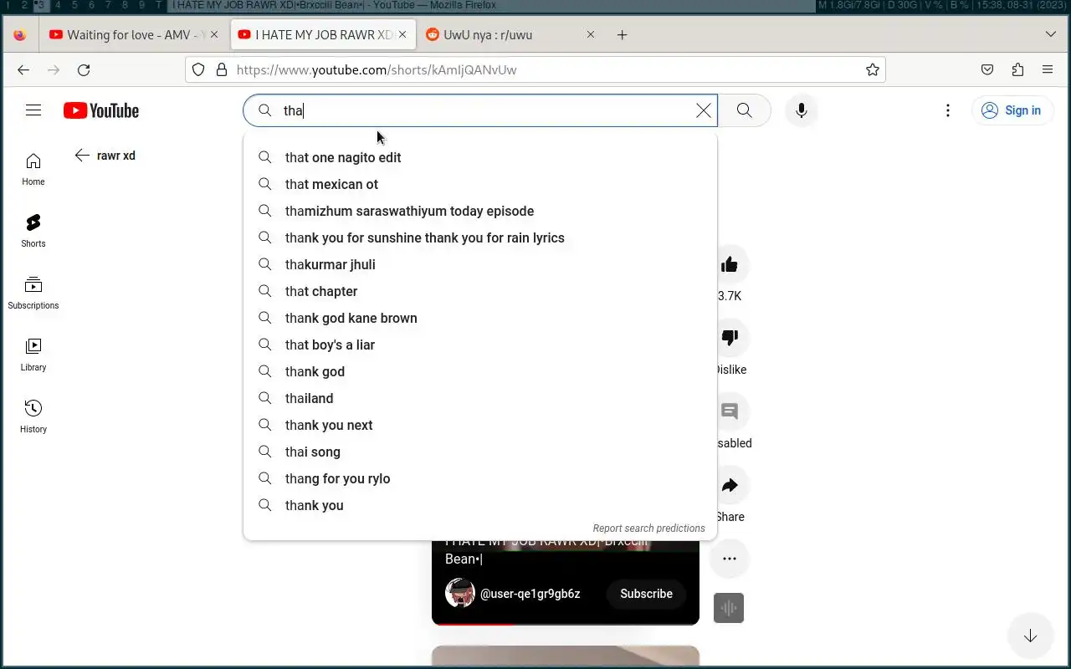The height and width of the screenshot is (669, 1071).
Task: Open the short's more actions ellipsis
Action: point(730,559)
